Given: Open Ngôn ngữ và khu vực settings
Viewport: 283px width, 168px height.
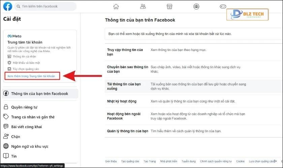Looking at the screenshot, I should [x=30, y=146].
